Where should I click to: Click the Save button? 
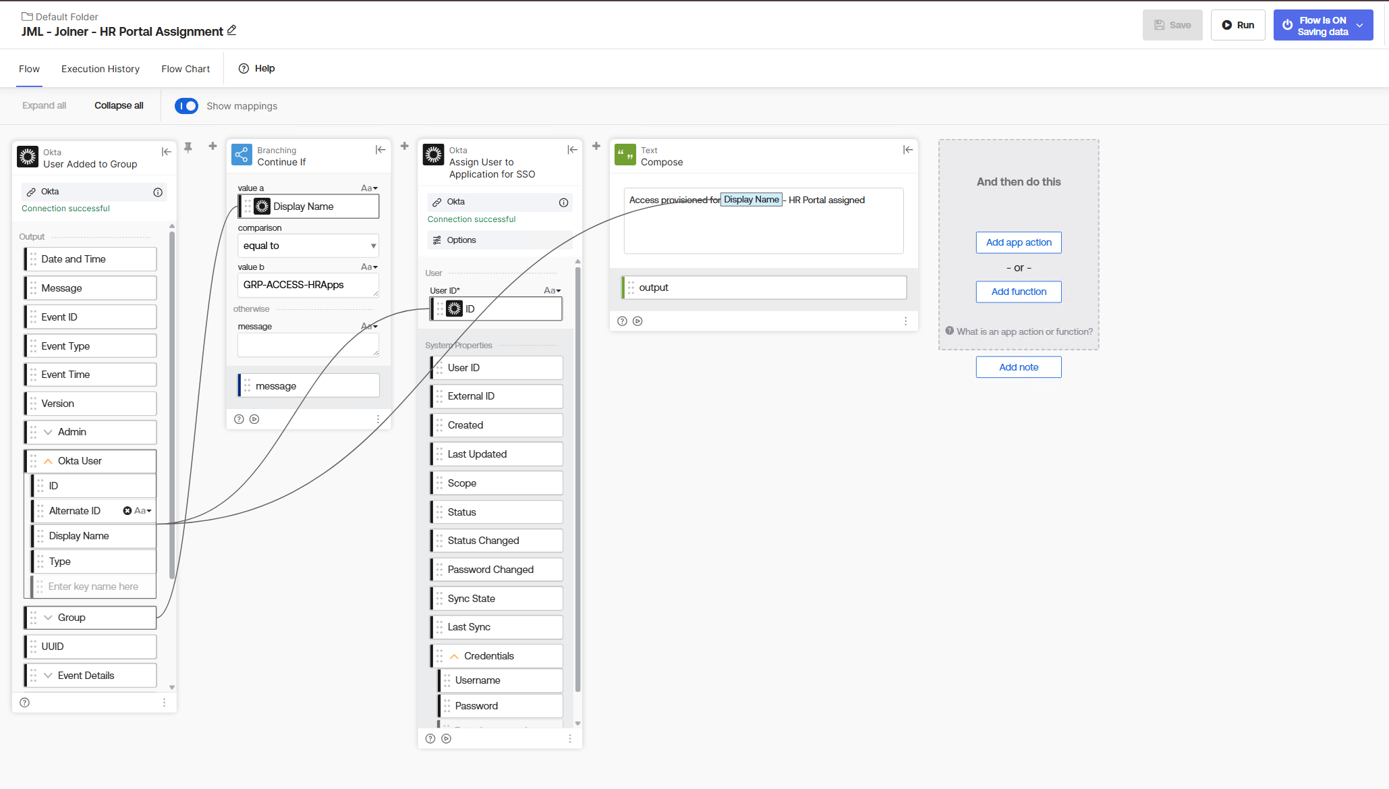tap(1172, 25)
